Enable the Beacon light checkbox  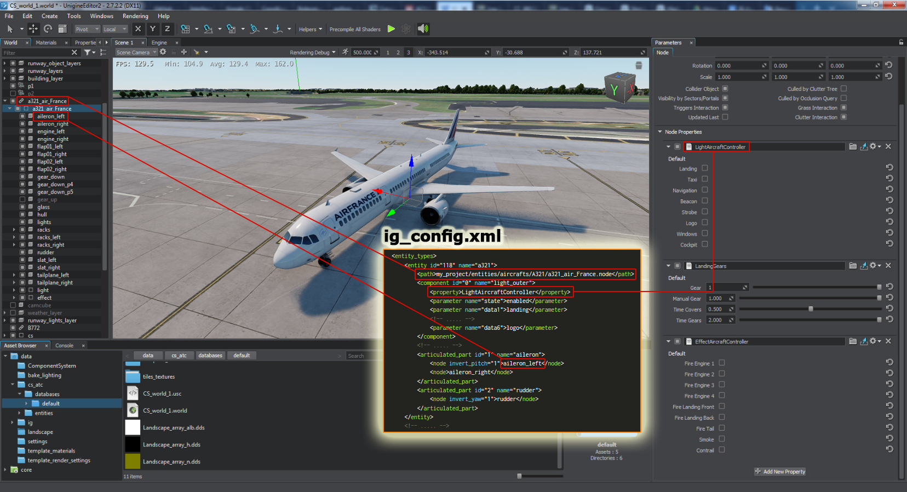pyautogui.click(x=705, y=201)
